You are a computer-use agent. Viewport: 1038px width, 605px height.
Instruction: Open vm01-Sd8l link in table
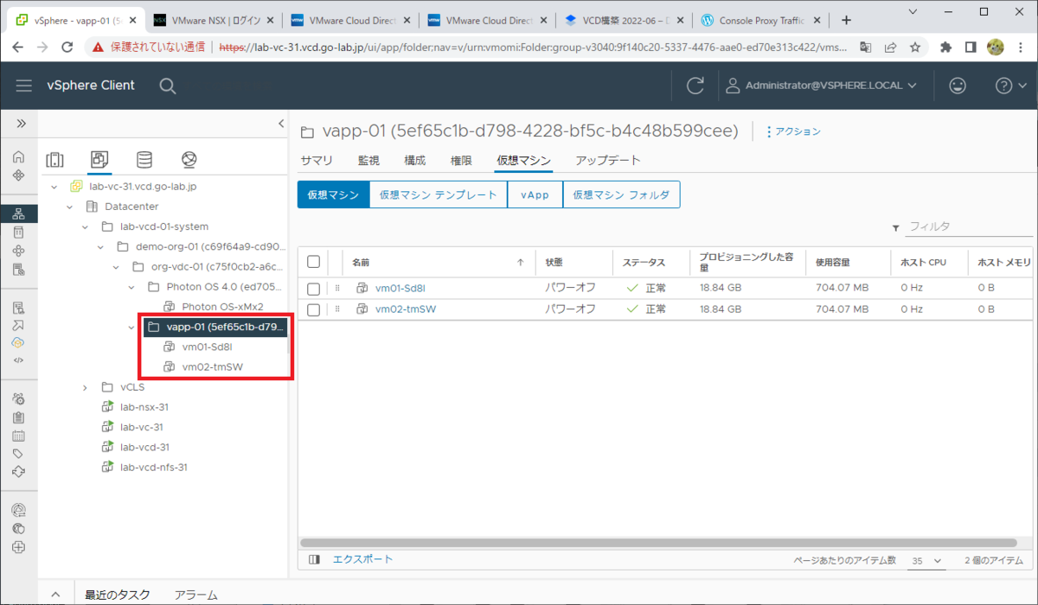tap(400, 289)
